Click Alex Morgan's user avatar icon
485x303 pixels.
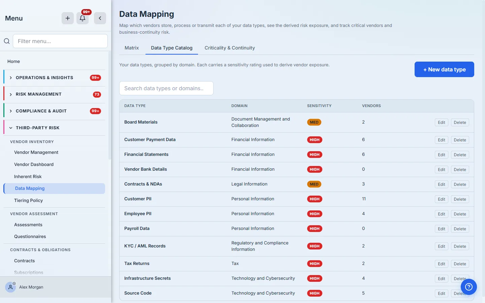(x=10, y=287)
